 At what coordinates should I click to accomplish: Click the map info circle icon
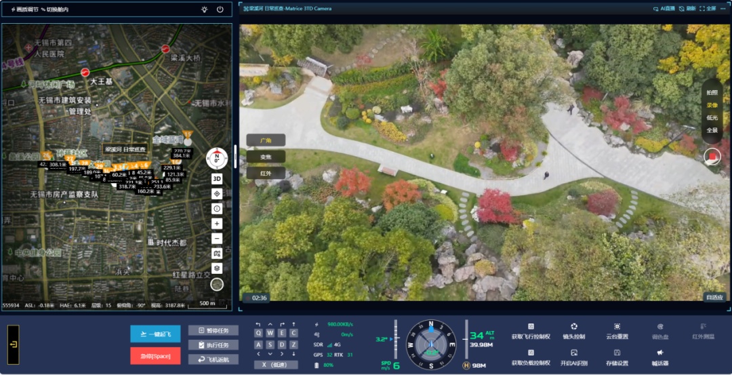217,209
